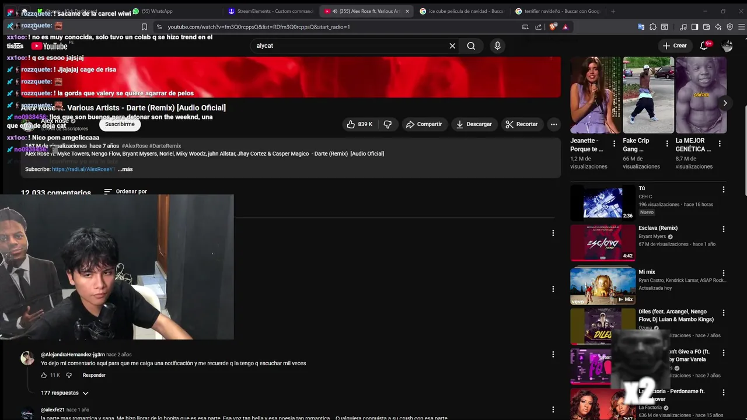Open the #DarteRemix hashtag
The height and width of the screenshot is (420, 747).
(x=165, y=146)
